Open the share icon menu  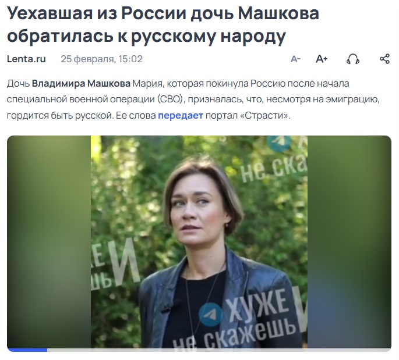click(384, 59)
